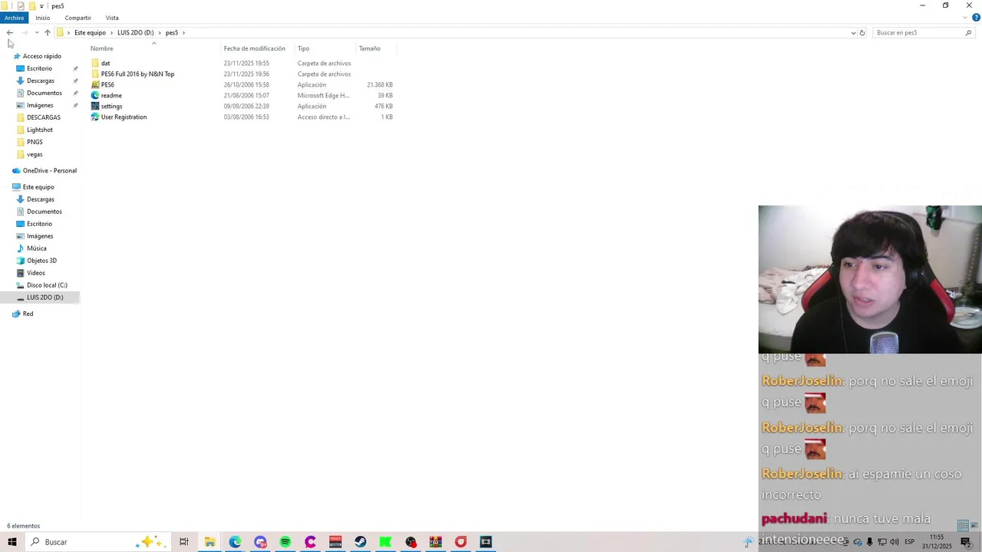Select the readme Edge HTML file icon
Image resolution: width=982 pixels, height=552 pixels.
(95, 96)
